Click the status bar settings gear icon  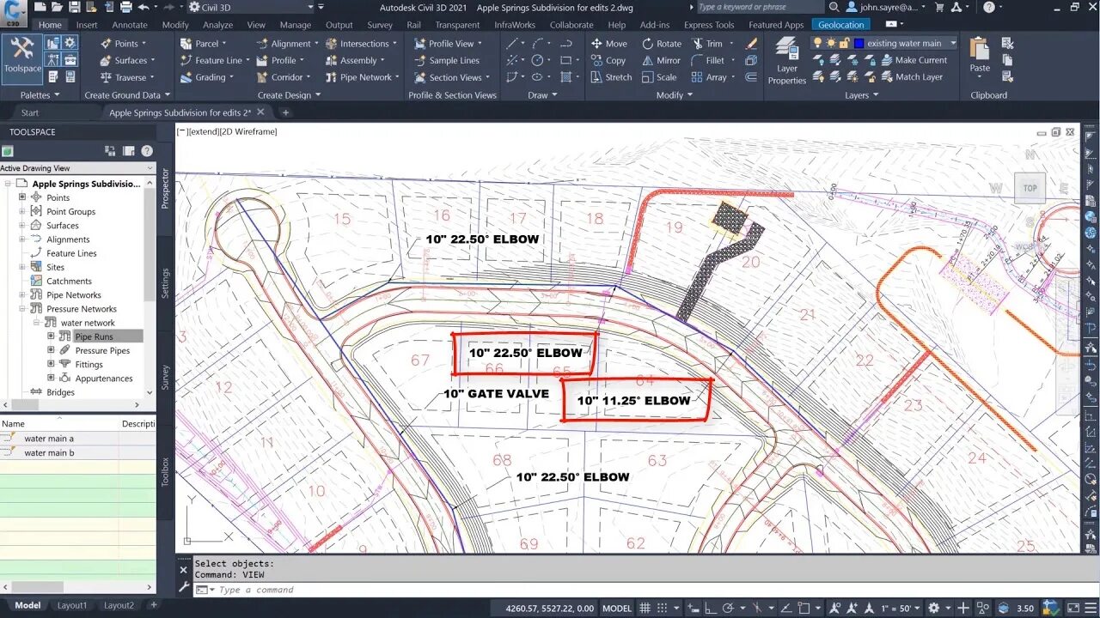934,608
